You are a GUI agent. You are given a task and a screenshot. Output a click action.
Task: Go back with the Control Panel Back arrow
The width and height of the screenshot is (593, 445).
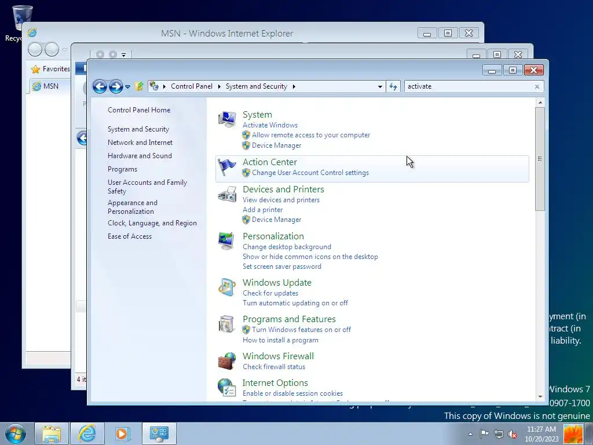(100, 87)
